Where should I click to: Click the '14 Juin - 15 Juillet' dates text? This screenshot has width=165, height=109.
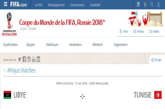click(x=28, y=29)
